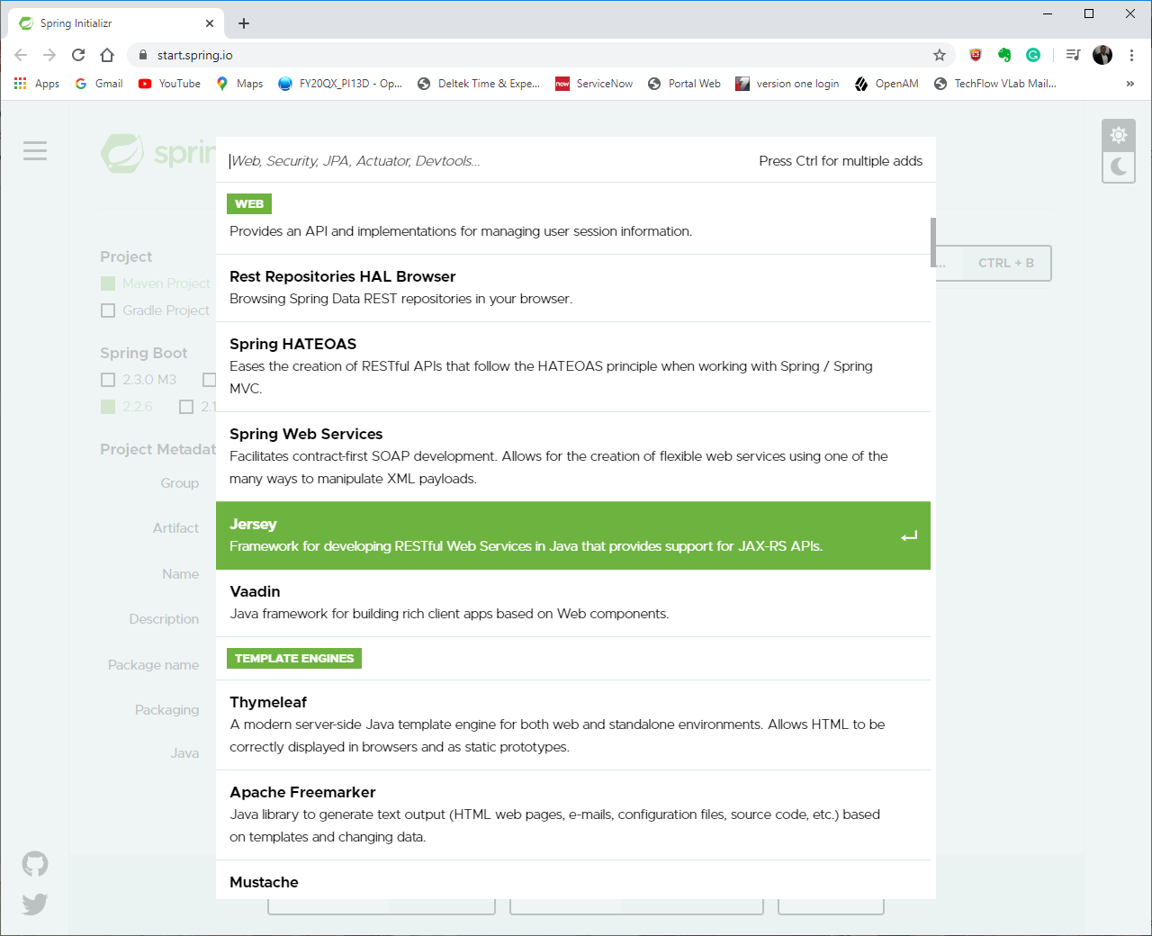The height and width of the screenshot is (936, 1152).
Task: Open the hamburger menu on the left
Action: (x=35, y=150)
